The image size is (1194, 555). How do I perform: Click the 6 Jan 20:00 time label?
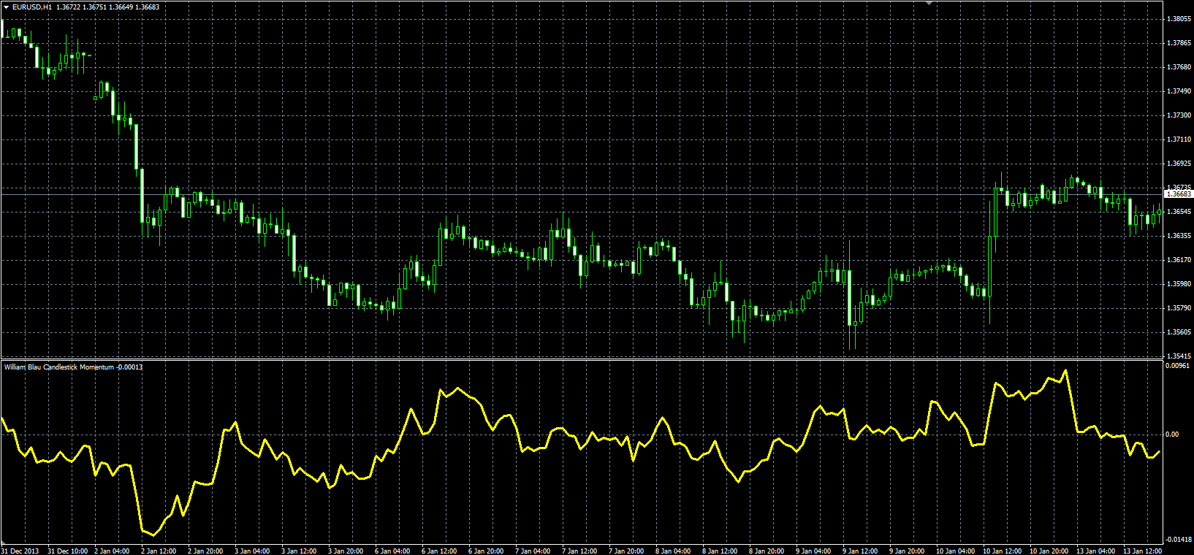(486, 551)
